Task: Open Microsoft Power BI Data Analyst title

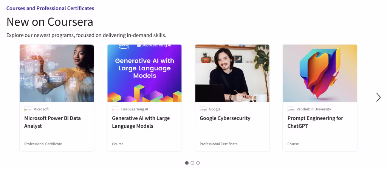Action: 52,122
